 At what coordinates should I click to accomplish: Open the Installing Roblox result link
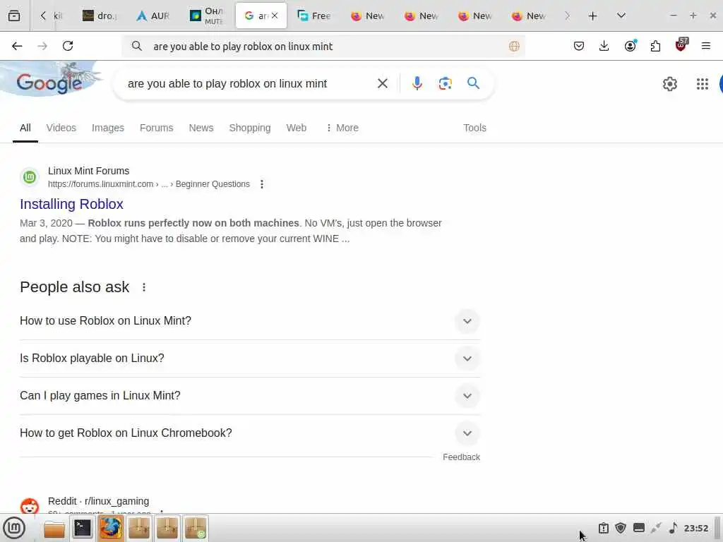(71, 204)
